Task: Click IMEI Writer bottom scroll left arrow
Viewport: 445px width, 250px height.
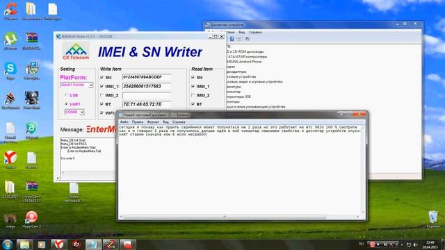Action: [58, 178]
